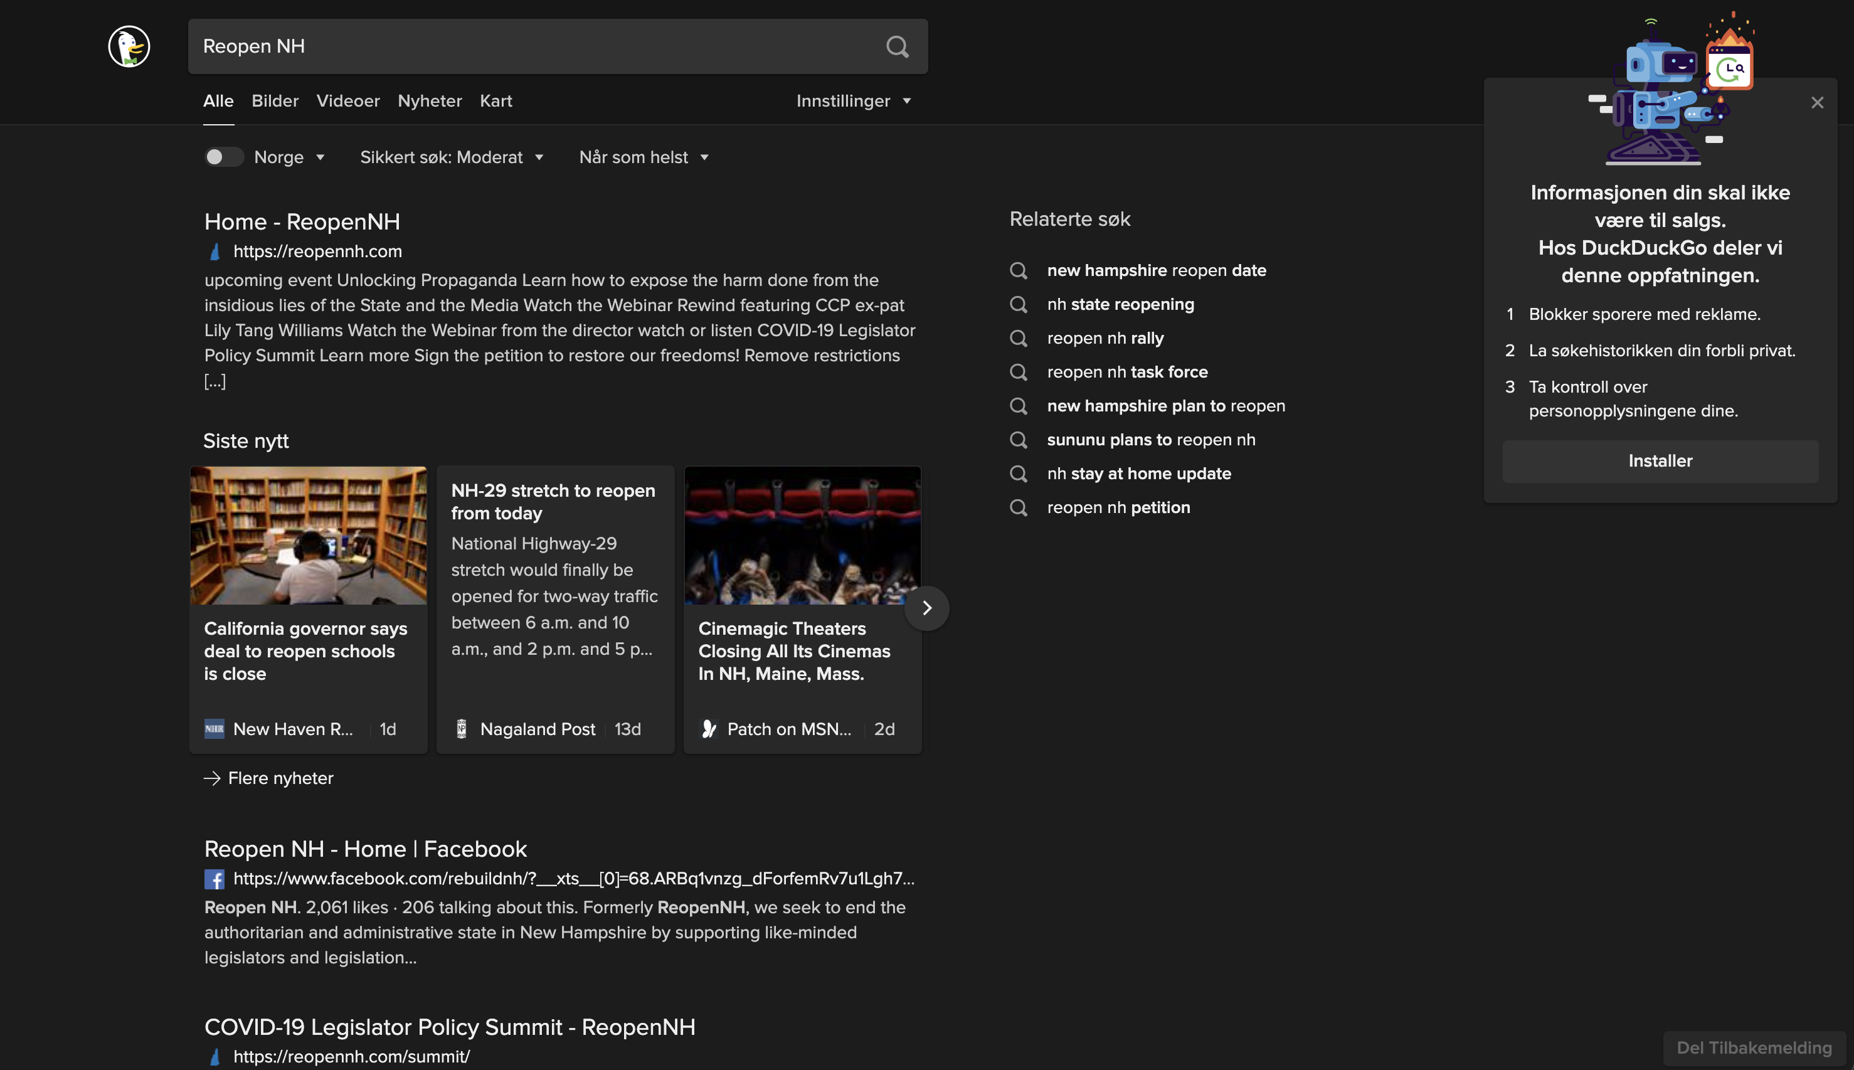
Task: Search 'reopen nh rally' suggestion
Action: click(x=1105, y=338)
